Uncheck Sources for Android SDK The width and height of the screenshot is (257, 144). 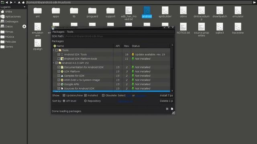click(x=59, y=88)
